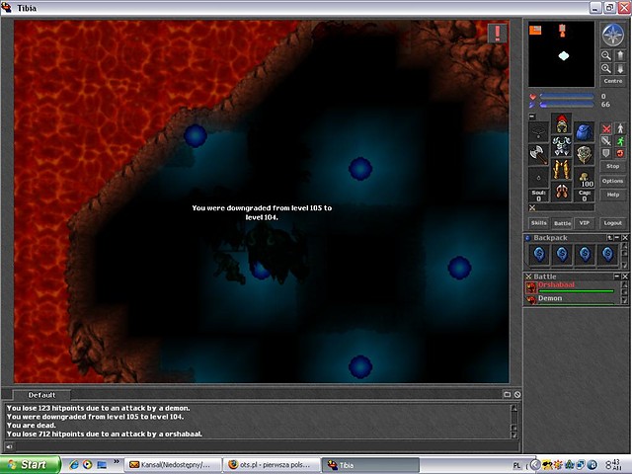Focus the chat text input field
Image resolution: width=632 pixels, height=474 pixels.
(267, 446)
